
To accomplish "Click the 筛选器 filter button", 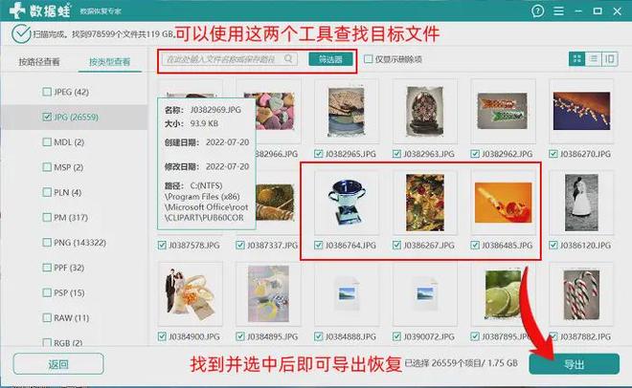I will click(x=330, y=59).
